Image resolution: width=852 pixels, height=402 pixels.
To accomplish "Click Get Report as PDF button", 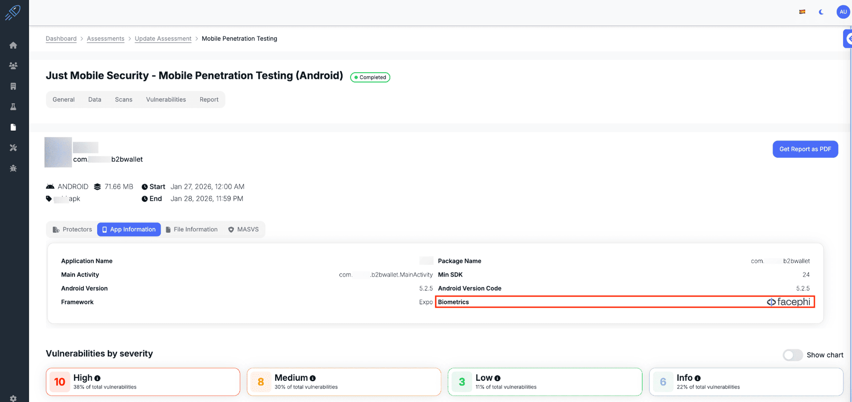I will point(805,149).
